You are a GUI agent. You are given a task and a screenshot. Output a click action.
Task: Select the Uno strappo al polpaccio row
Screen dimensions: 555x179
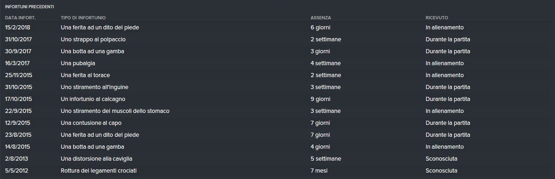pos(277,39)
